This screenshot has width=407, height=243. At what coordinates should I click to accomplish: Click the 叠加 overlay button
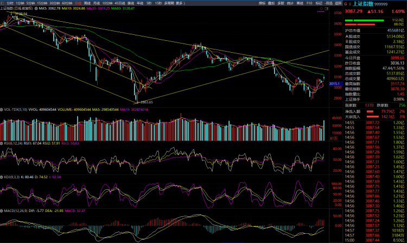(271, 3)
